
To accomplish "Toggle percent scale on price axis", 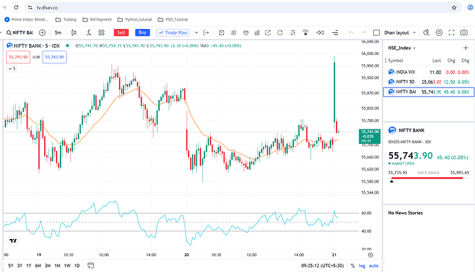I will coord(352,266).
